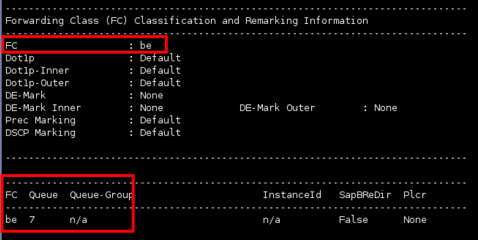Select the DE-Mark Inner label
This screenshot has height=240, width=478.
(x=43, y=108)
